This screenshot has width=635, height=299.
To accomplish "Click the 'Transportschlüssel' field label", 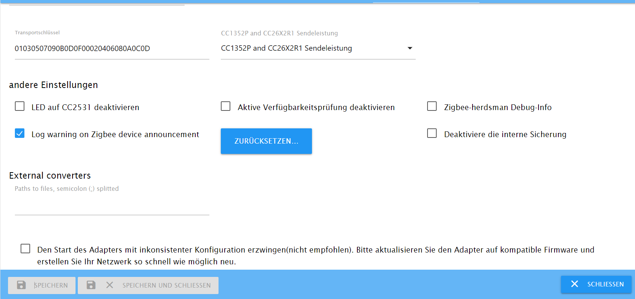I will pos(37,32).
